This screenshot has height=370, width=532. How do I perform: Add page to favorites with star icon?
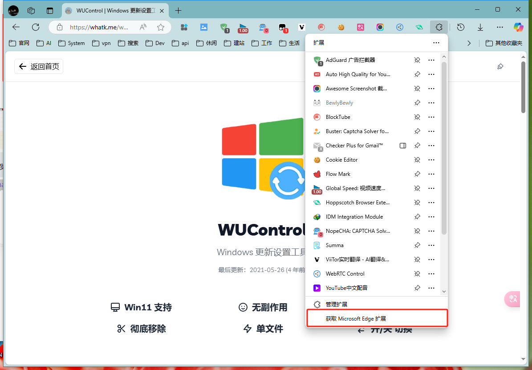tap(160, 27)
